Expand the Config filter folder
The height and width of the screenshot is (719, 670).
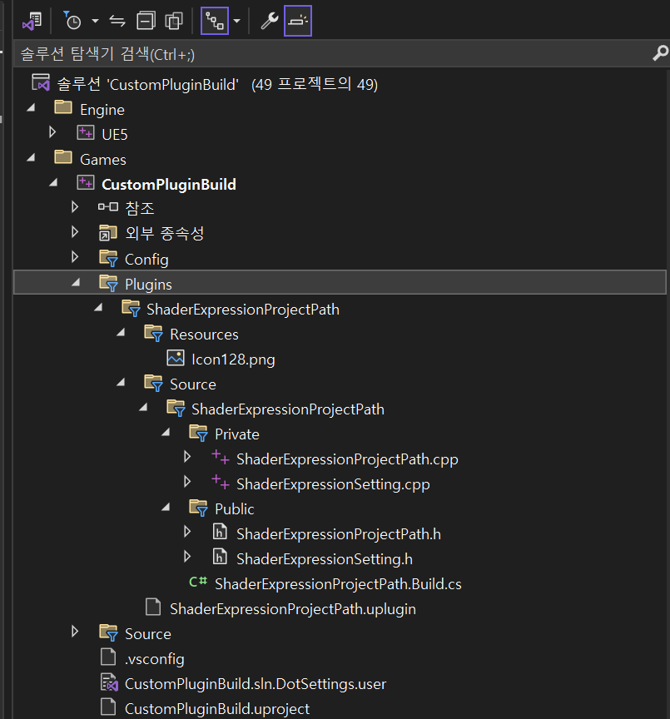pyautogui.click(x=75, y=257)
